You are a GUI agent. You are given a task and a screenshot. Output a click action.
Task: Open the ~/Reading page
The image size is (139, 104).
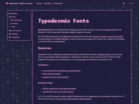pos(47,3)
